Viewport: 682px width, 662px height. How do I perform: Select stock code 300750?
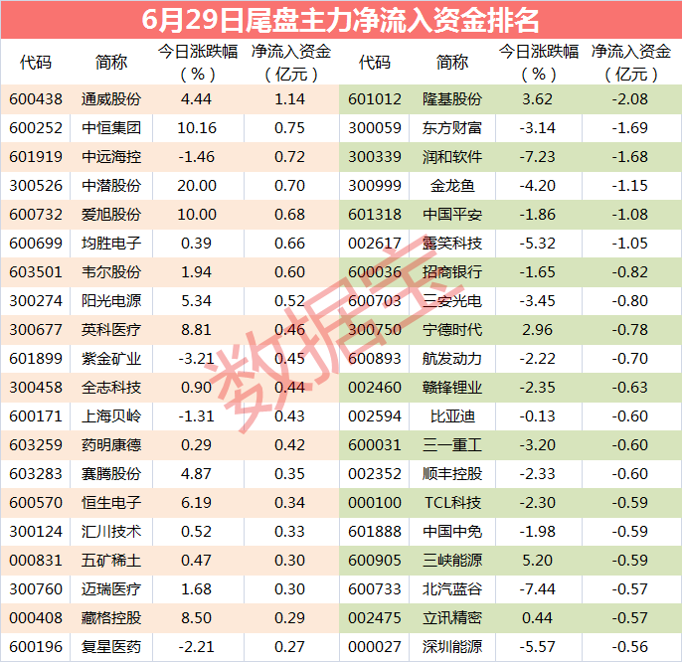375,330
